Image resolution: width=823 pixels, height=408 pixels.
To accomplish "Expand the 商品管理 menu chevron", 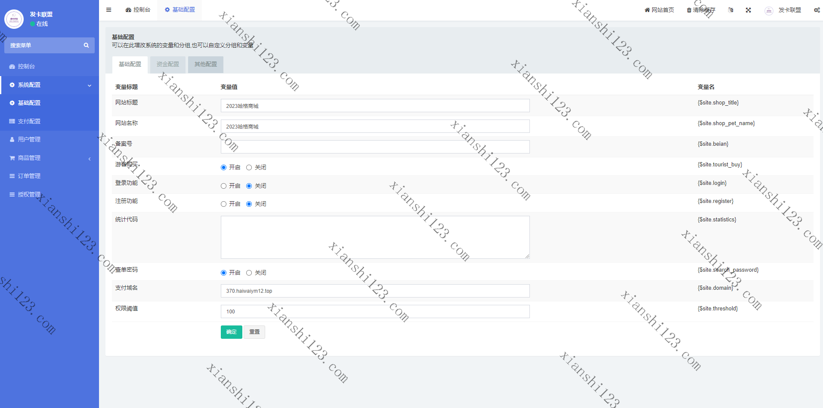I will [90, 159].
